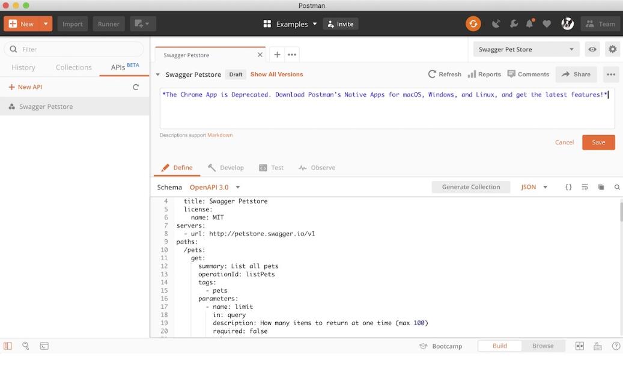
Task: Open the notifications bell icon
Action: click(x=530, y=24)
